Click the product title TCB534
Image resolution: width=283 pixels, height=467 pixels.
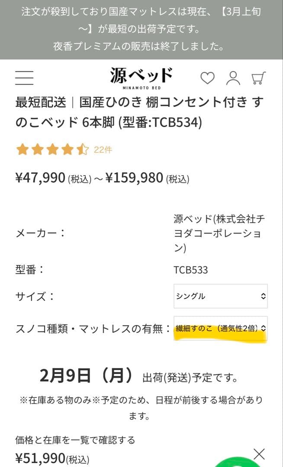coord(130,113)
